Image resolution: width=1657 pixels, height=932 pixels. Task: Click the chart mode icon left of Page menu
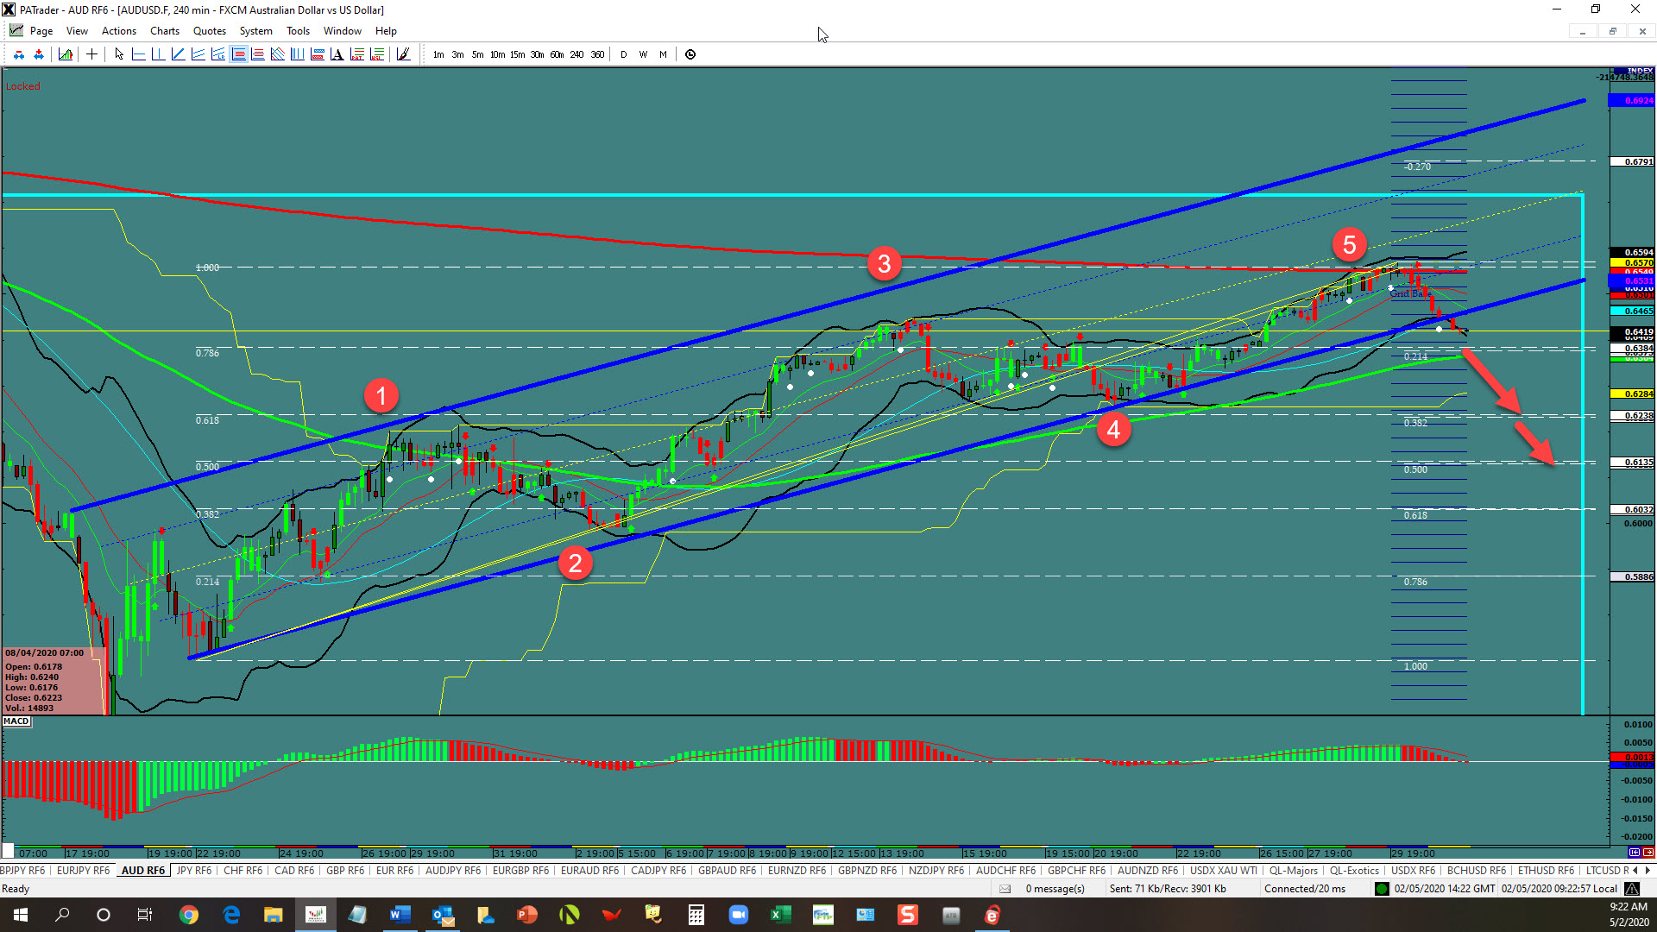pyautogui.click(x=16, y=31)
